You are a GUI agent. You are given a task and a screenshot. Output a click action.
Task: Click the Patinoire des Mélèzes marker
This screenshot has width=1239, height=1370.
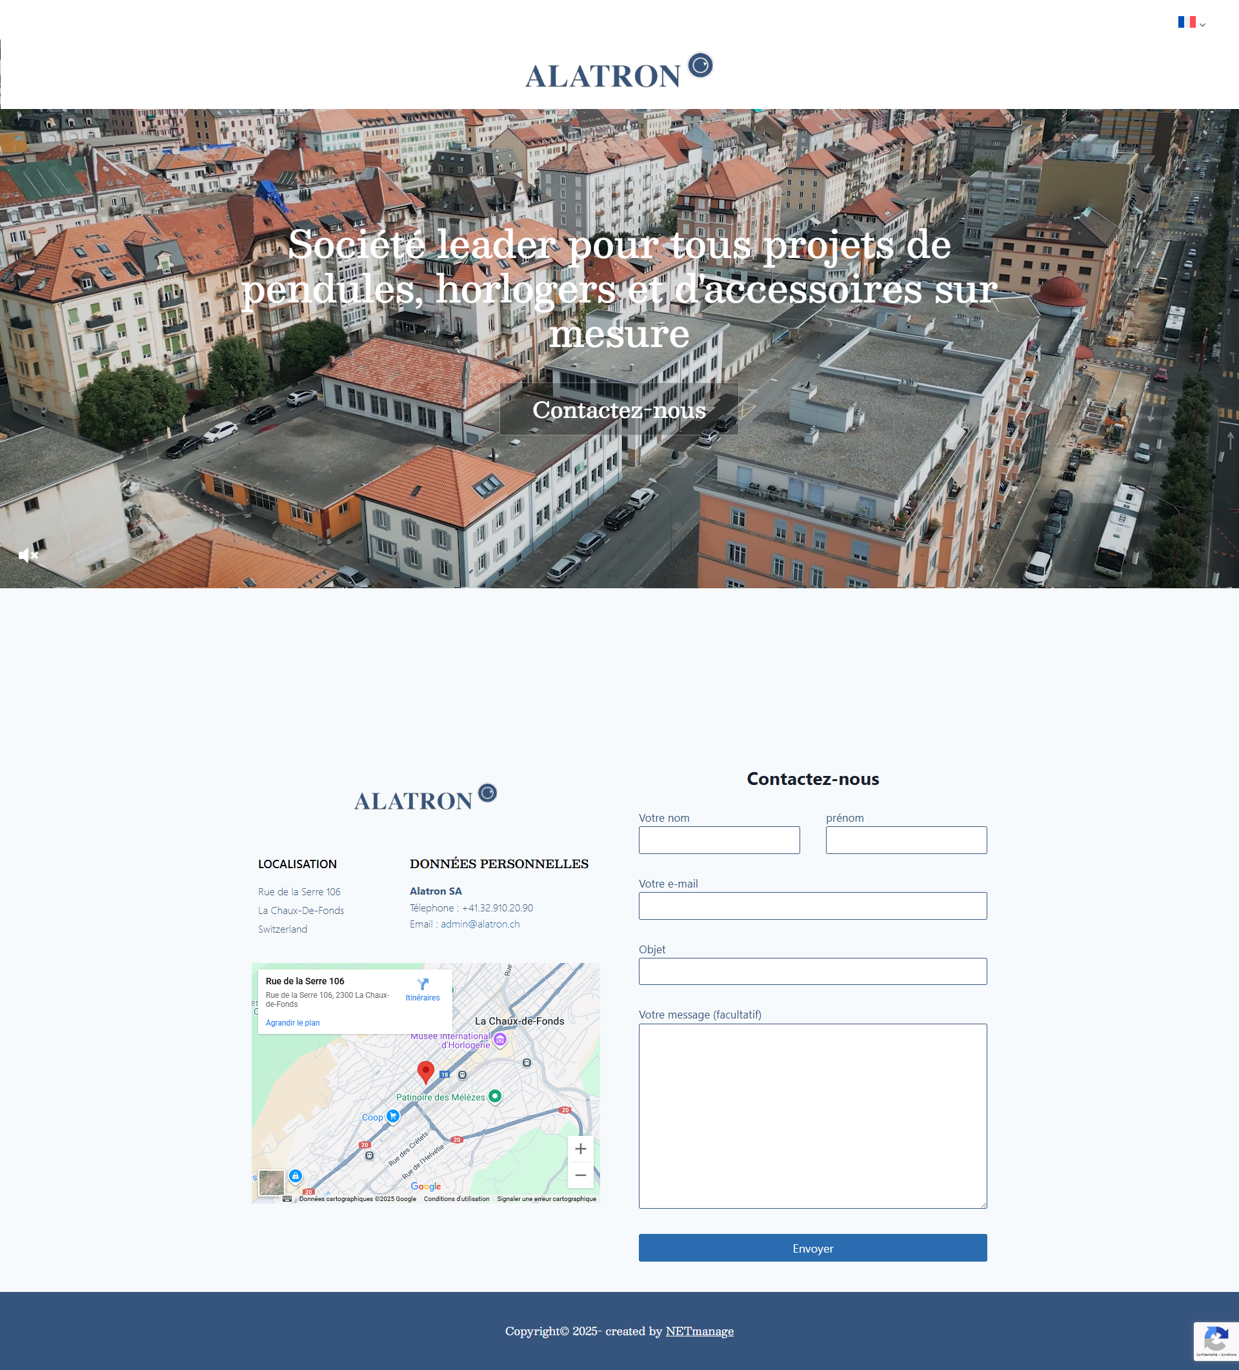pyautogui.click(x=495, y=1096)
